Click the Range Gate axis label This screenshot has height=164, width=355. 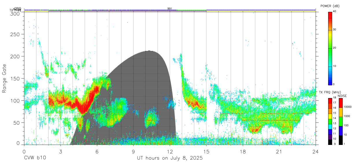[x=4, y=78]
